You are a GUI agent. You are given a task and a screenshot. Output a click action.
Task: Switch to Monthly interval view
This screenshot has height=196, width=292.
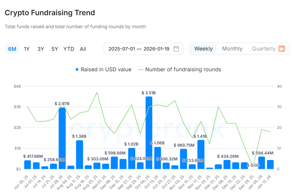232,49
